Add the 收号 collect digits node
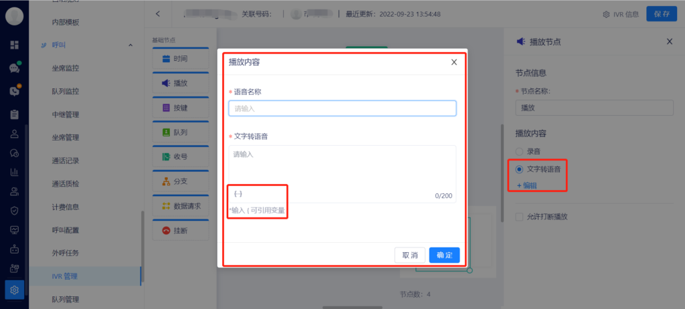The height and width of the screenshot is (309, 685). pyautogui.click(x=181, y=157)
